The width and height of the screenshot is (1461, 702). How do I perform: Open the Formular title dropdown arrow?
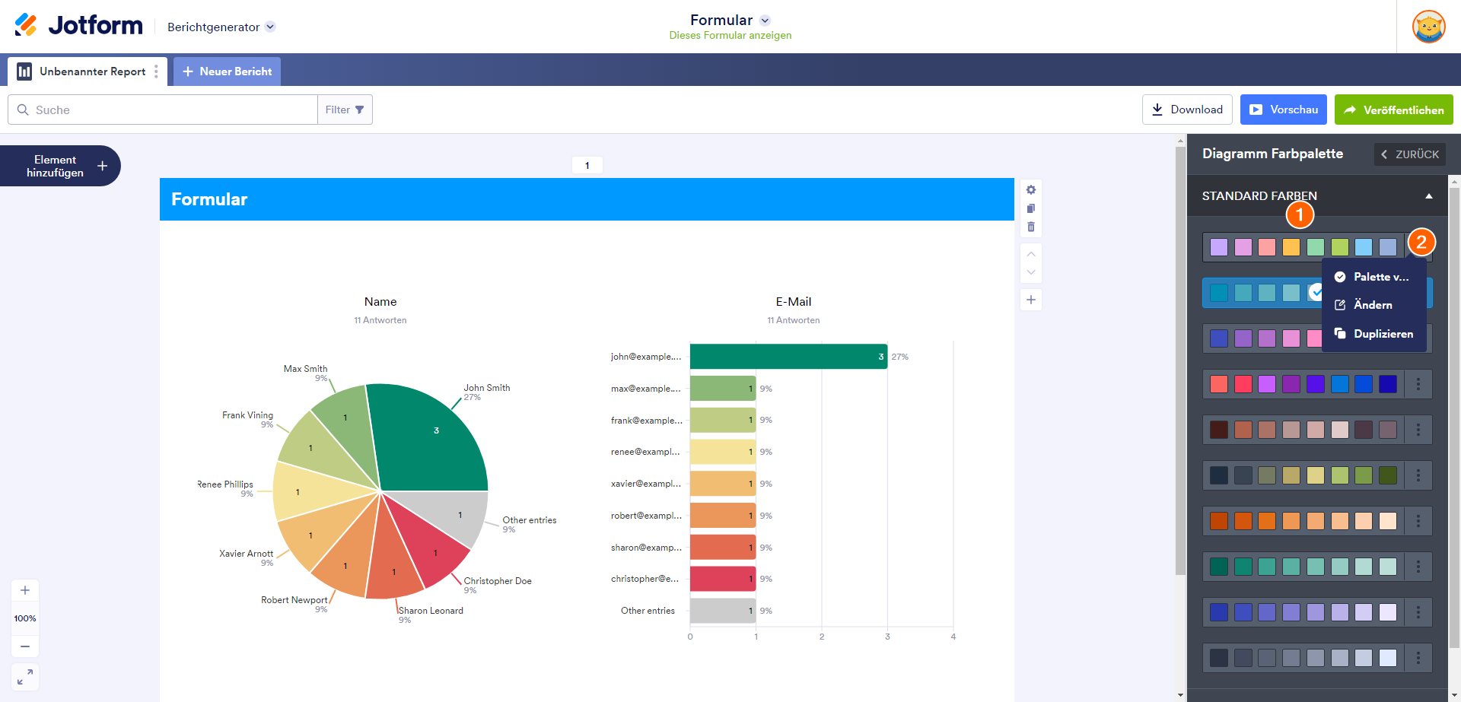pyautogui.click(x=765, y=21)
